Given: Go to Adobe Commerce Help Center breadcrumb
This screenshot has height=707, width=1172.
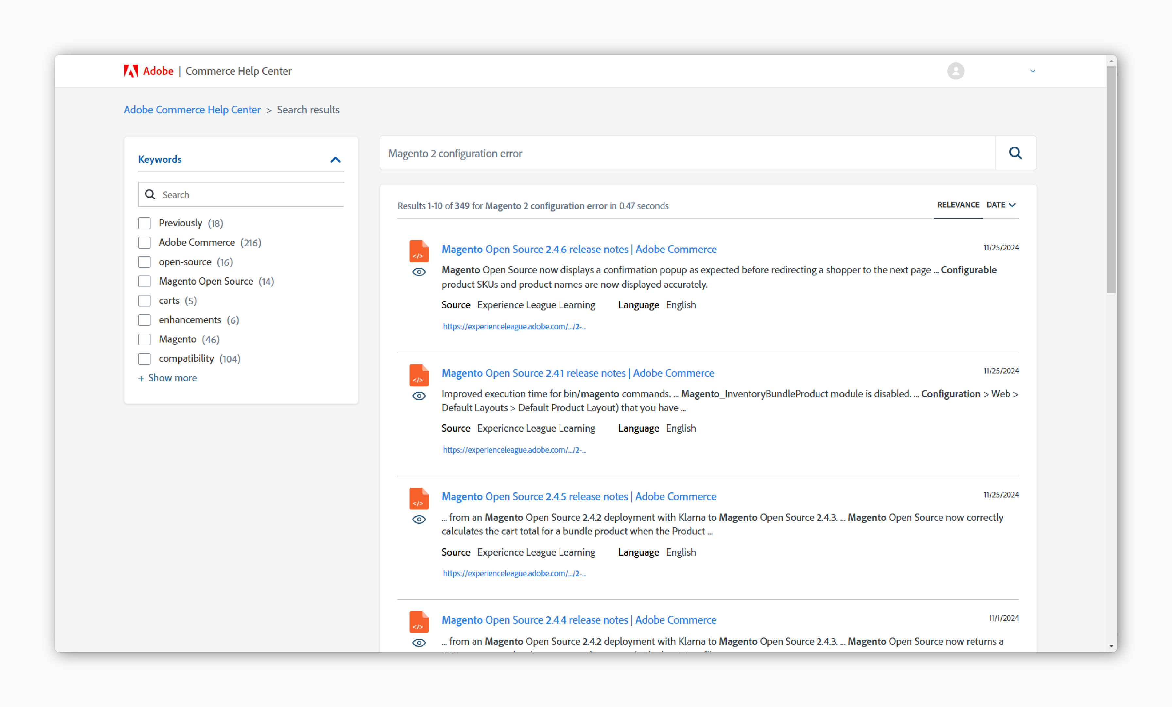Looking at the screenshot, I should [192, 110].
